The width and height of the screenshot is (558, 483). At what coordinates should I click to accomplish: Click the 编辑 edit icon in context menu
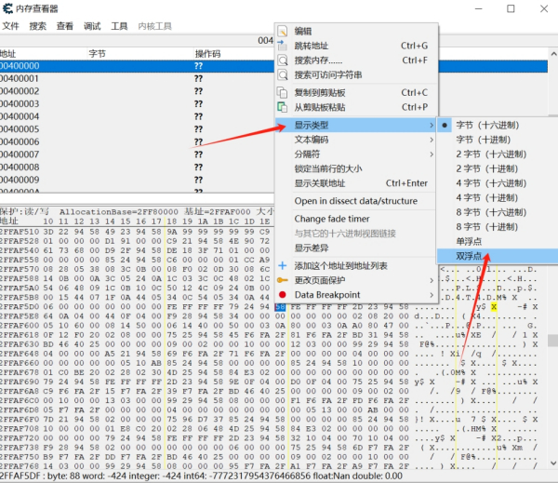click(282, 31)
